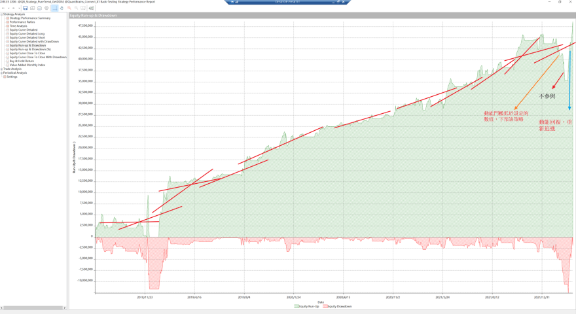
Task: Select the hand pan tool
Action: tap(62, 8)
